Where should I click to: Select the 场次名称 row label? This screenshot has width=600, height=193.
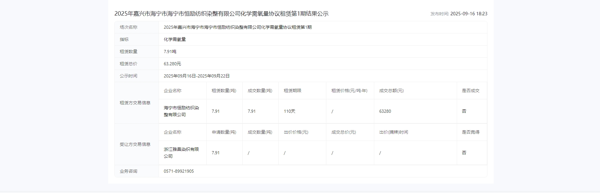click(x=129, y=27)
